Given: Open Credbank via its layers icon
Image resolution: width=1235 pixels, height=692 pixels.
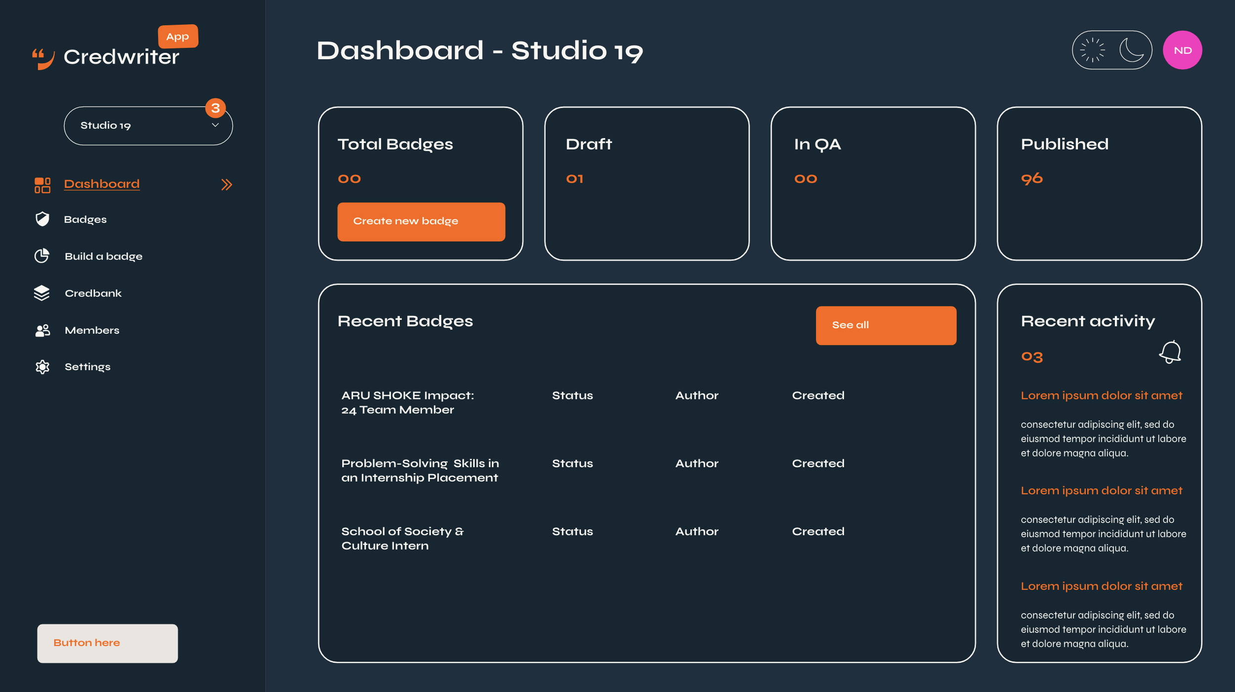Looking at the screenshot, I should [x=42, y=293].
